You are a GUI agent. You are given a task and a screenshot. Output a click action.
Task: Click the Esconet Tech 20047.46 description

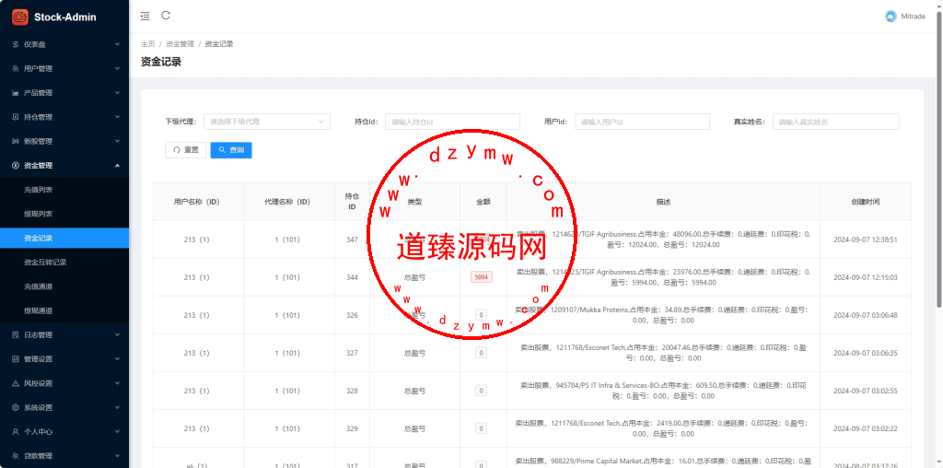pyautogui.click(x=663, y=353)
